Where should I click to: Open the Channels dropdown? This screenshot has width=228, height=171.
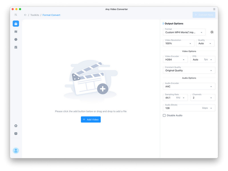pyautogui.click(x=203, y=97)
